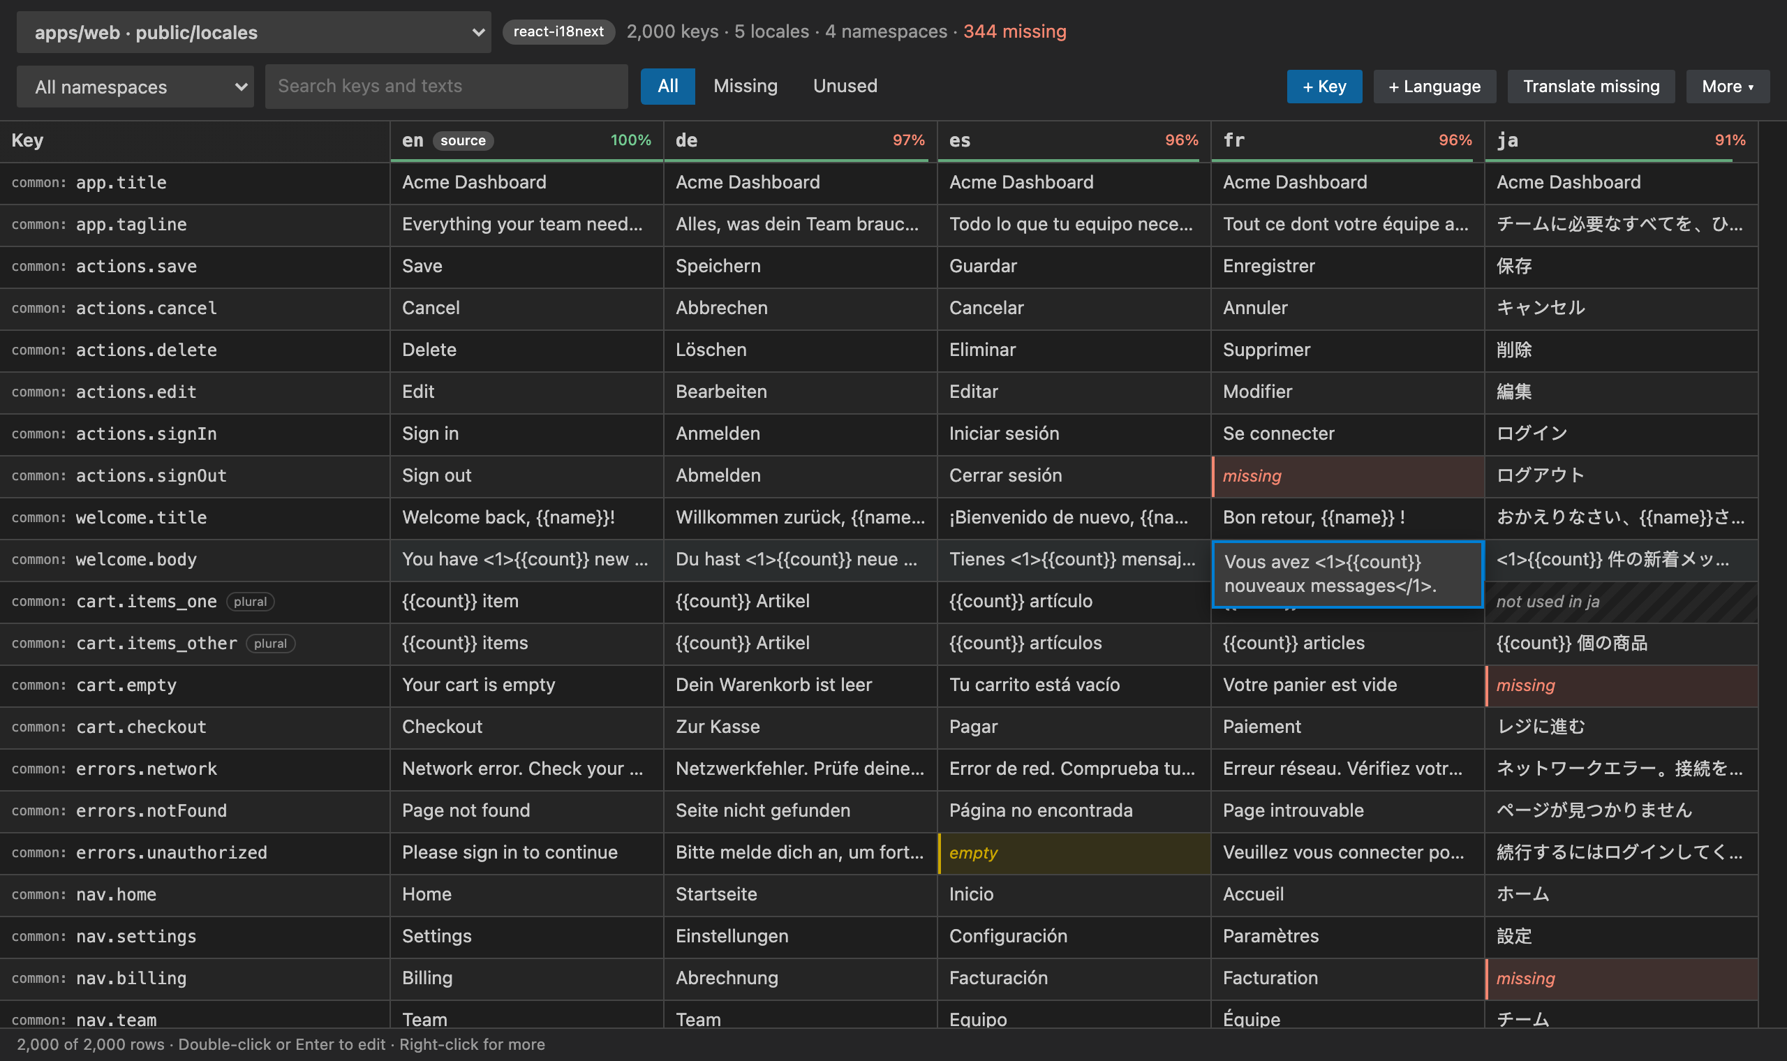Click the fr column header
The image size is (1787, 1061).
1348,141
